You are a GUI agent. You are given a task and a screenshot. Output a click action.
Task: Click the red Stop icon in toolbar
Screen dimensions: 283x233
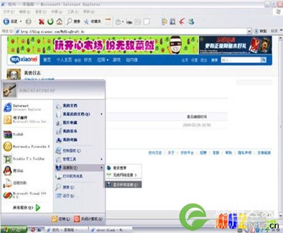(x=42, y=22)
